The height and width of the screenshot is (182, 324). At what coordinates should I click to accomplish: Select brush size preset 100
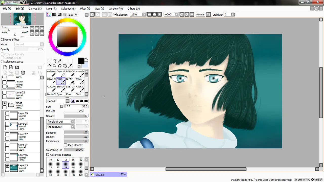(x=73, y=173)
